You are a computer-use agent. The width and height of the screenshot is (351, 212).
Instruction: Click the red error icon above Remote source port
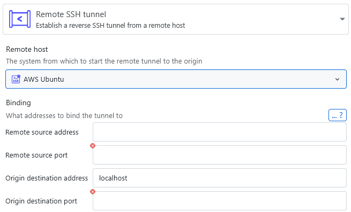(x=93, y=146)
